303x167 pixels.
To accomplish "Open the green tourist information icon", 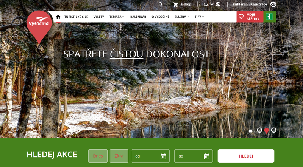I will (270, 17).
